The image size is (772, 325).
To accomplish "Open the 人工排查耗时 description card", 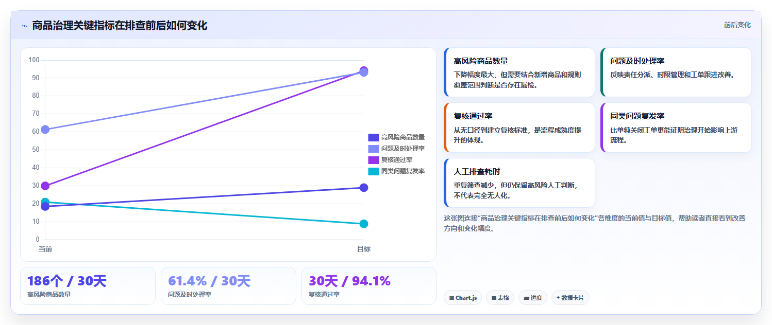I will click(519, 183).
